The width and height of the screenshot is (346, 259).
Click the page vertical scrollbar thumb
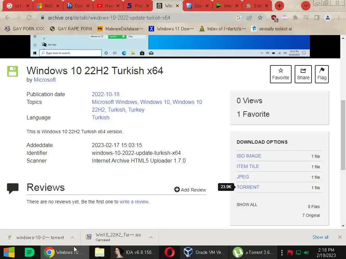click(x=343, y=135)
